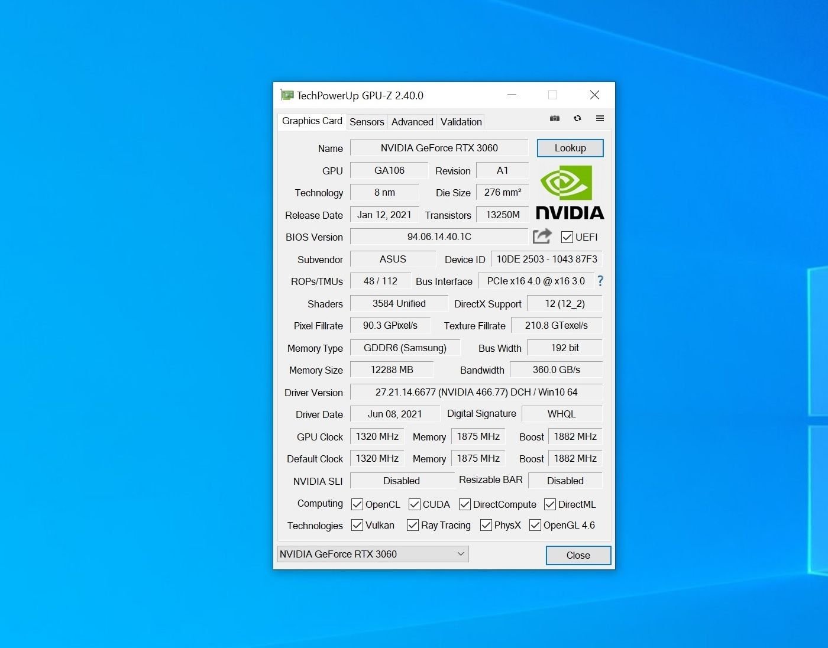Image resolution: width=828 pixels, height=648 pixels.
Task: Minimize the GPU-Z window
Action: coord(512,95)
